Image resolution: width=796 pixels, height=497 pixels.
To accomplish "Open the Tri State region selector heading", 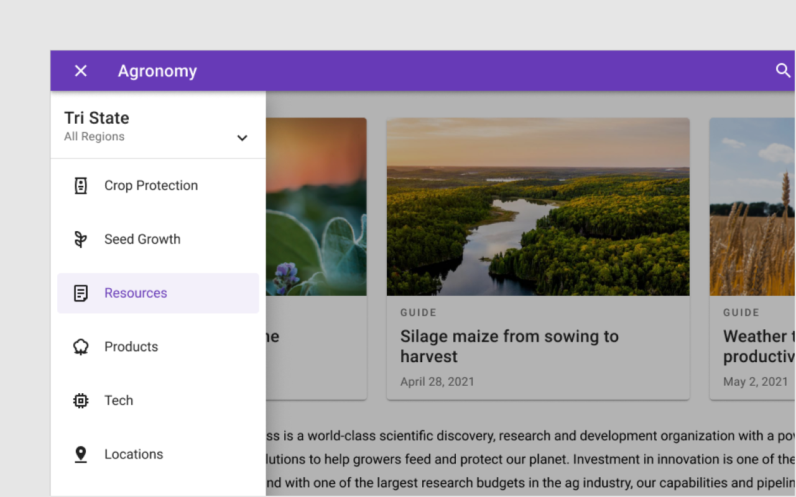I will click(x=97, y=118).
